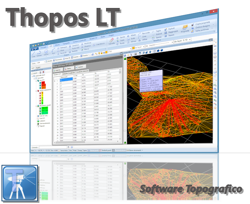Select the highlighted C1 cell in row 1
250x204 pixels.
click(x=66, y=79)
